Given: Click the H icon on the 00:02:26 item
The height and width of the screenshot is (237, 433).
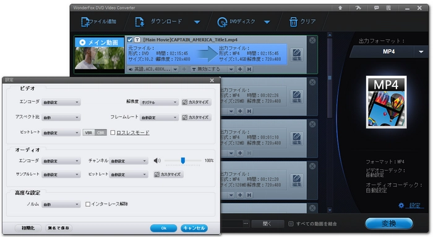Looking at the screenshot, I should click(x=249, y=111).
